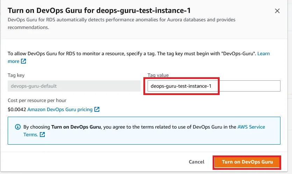Click external link icon after Terms
This screenshot has height=174, width=292.
coord(42,135)
